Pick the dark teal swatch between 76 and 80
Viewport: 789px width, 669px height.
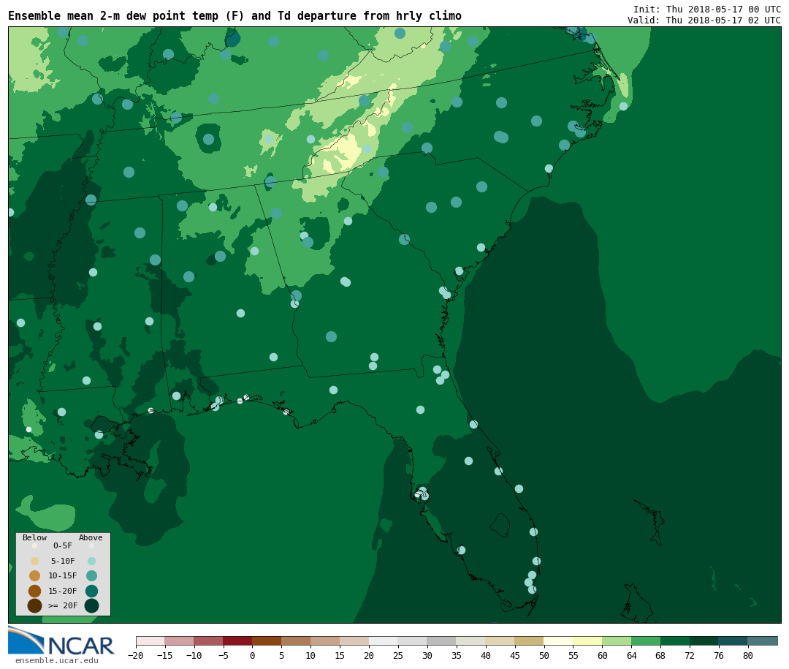coord(733,640)
